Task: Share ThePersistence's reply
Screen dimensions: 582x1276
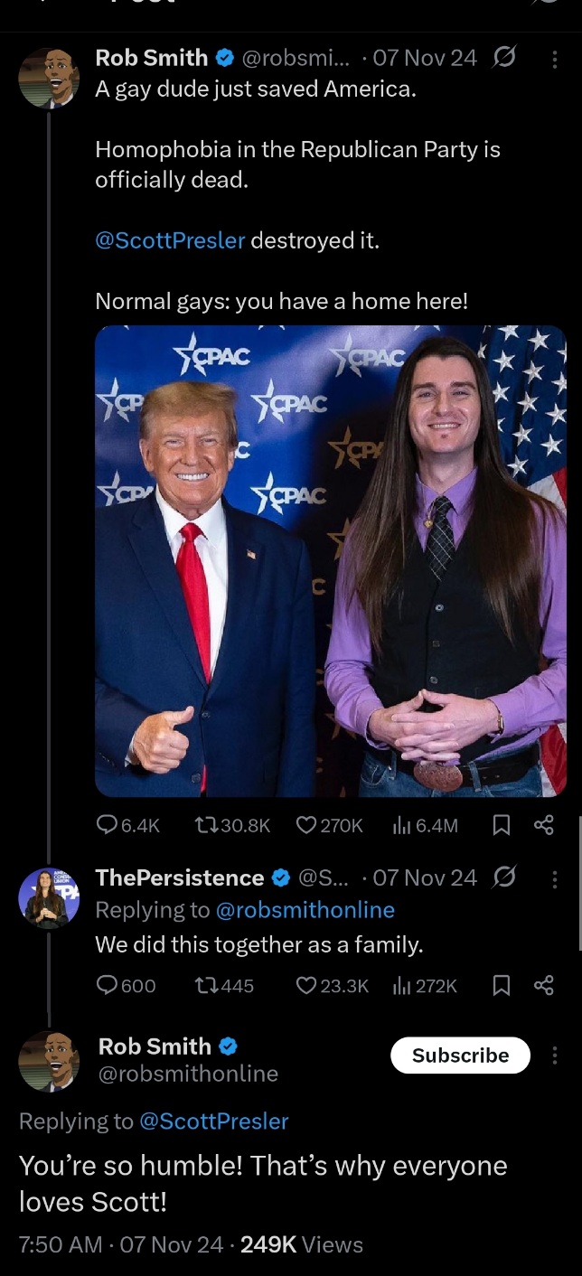Action: tap(543, 986)
